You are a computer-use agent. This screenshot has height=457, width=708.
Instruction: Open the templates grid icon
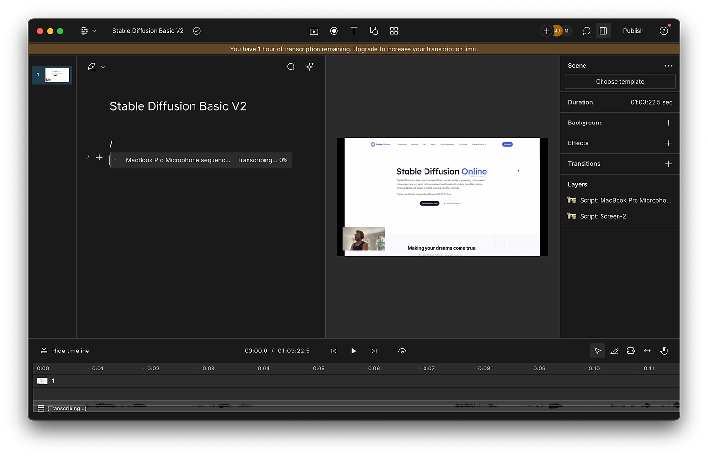click(394, 31)
